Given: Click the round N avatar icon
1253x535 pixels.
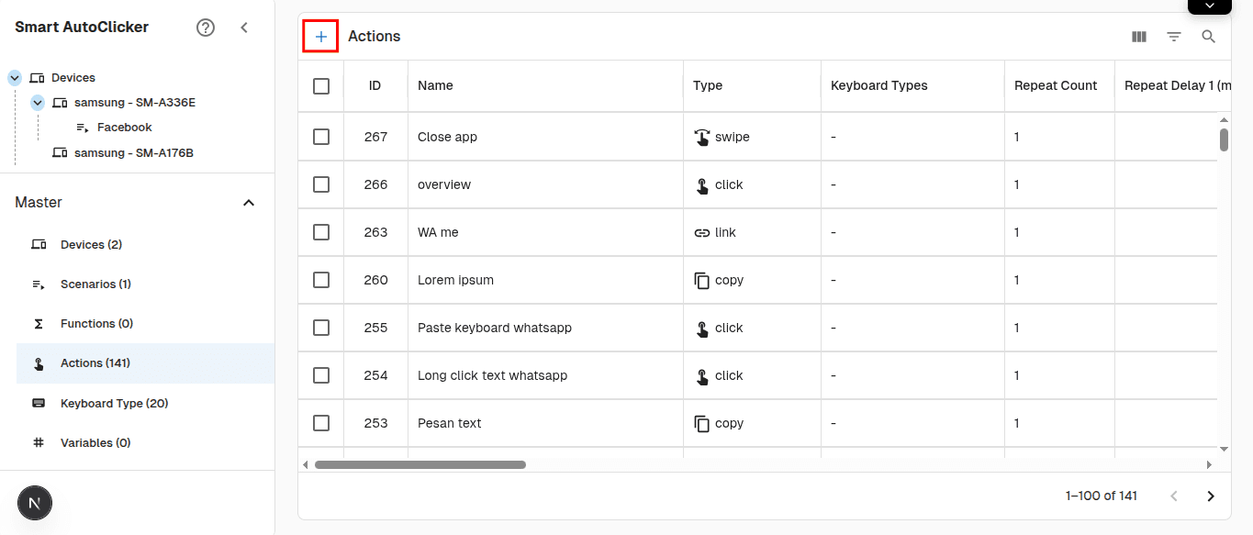Looking at the screenshot, I should click(35, 503).
